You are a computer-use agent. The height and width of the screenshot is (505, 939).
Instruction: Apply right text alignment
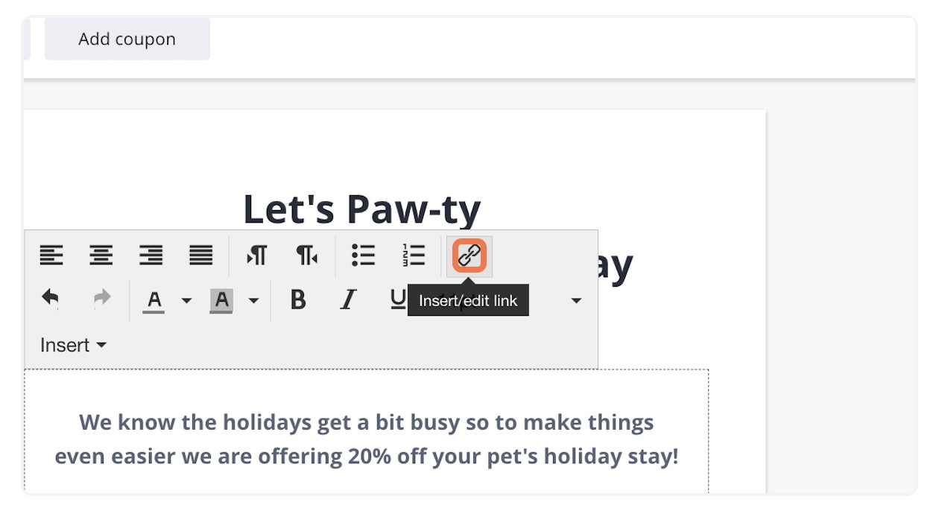(x=151, y=256)
